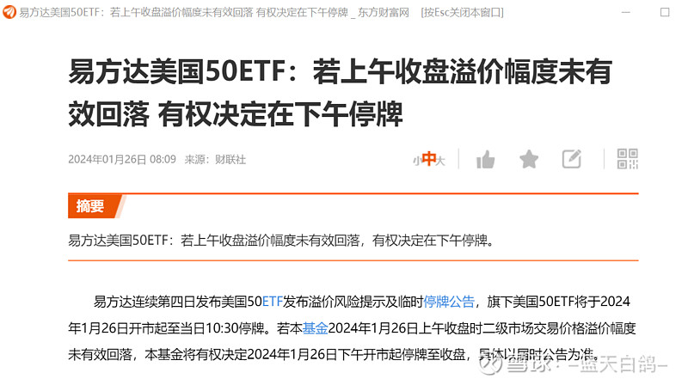The width and height of the screenshot is (688, 385).
Task: Open the 停牌公告 hyperlink
Action: (x=449, y=302)
